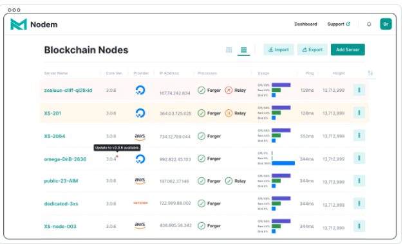The height and width of the screenshot is (244, 403).
Task: Click RAM usage bar for XS-2064
Action: click(276, 135)
